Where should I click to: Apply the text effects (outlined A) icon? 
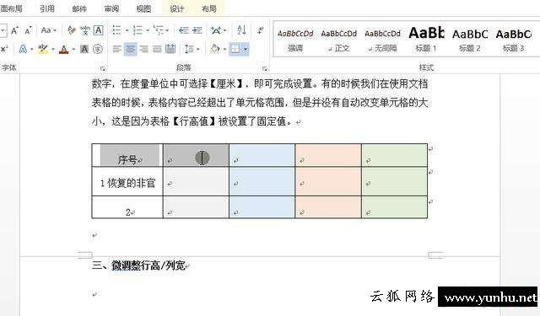(x=23, y=49)
